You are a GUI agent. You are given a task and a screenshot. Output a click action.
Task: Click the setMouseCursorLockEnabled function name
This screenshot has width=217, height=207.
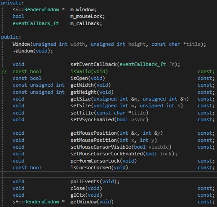(106, 154)
